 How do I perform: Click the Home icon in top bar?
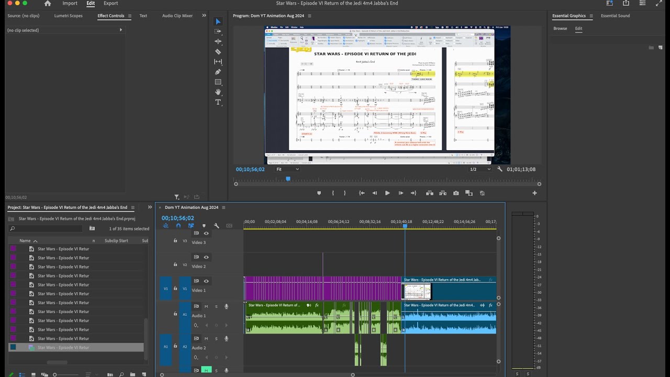point(48,3)
